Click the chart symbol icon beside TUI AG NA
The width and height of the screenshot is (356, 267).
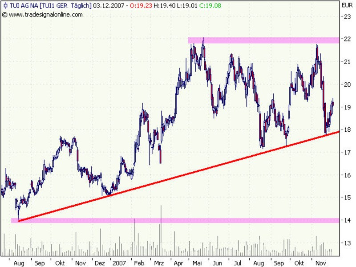coord(4,6)
